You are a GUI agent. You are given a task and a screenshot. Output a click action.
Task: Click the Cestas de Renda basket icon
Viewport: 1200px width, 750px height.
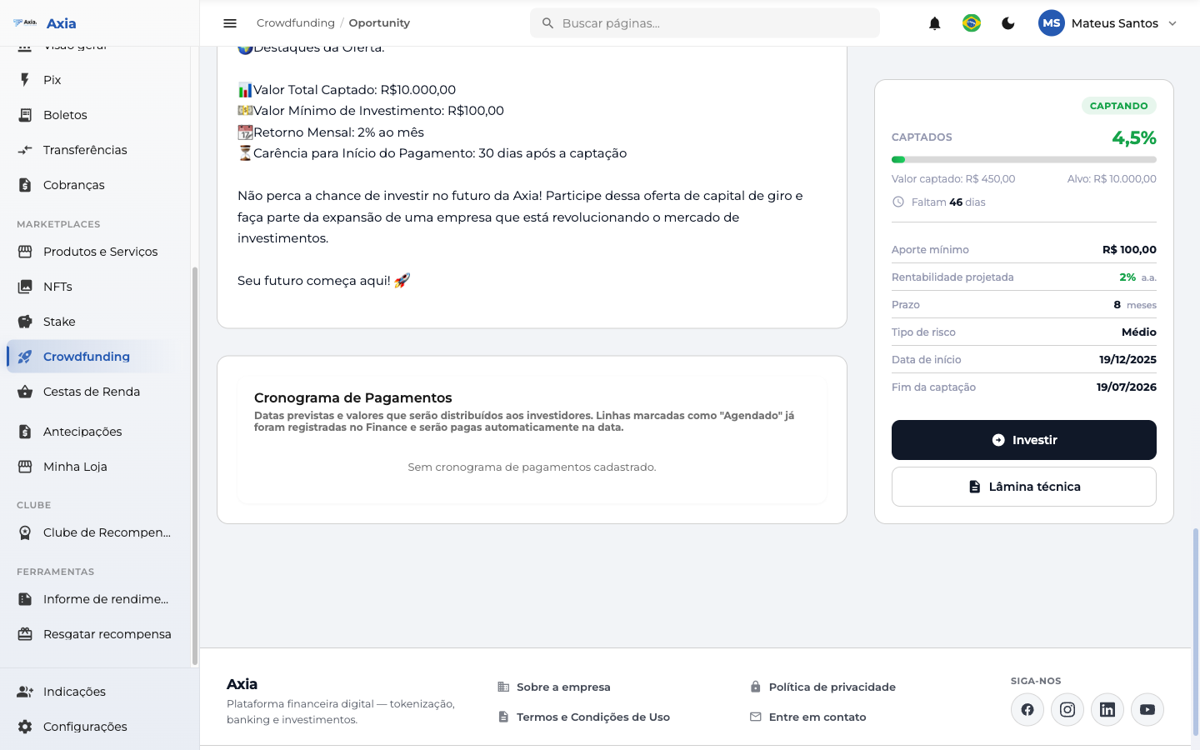(25, 392)
